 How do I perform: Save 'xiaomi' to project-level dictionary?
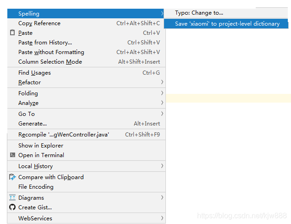point(226,24)
